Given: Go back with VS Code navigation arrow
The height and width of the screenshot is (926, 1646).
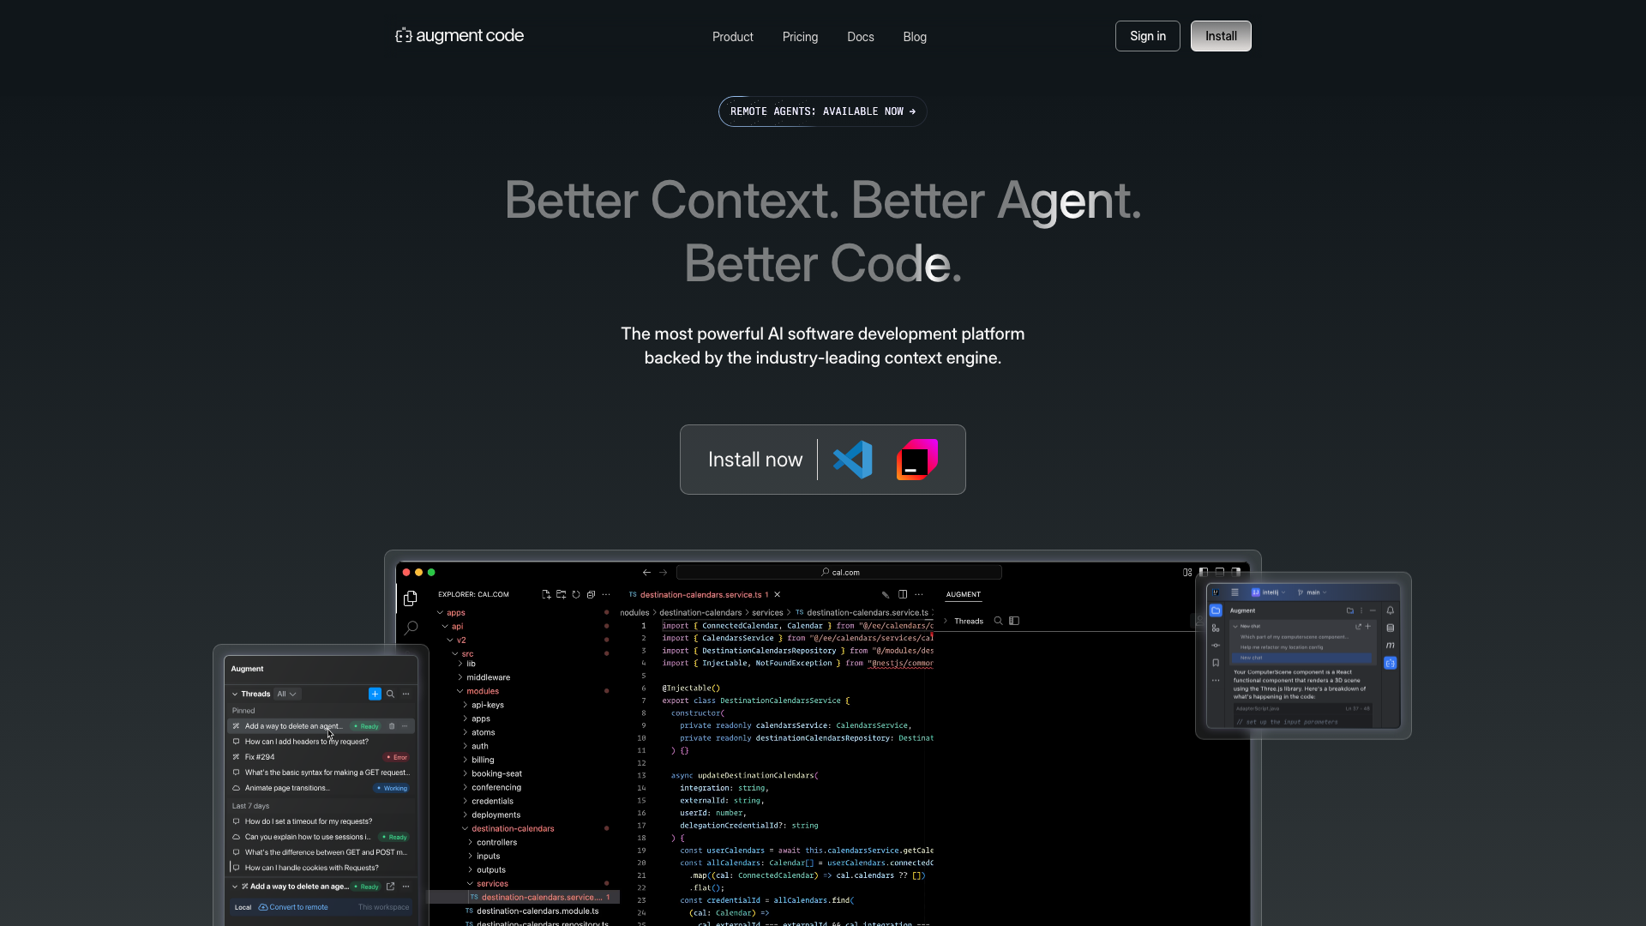Looking at the screenshot, I should click(x=646, y=572).
